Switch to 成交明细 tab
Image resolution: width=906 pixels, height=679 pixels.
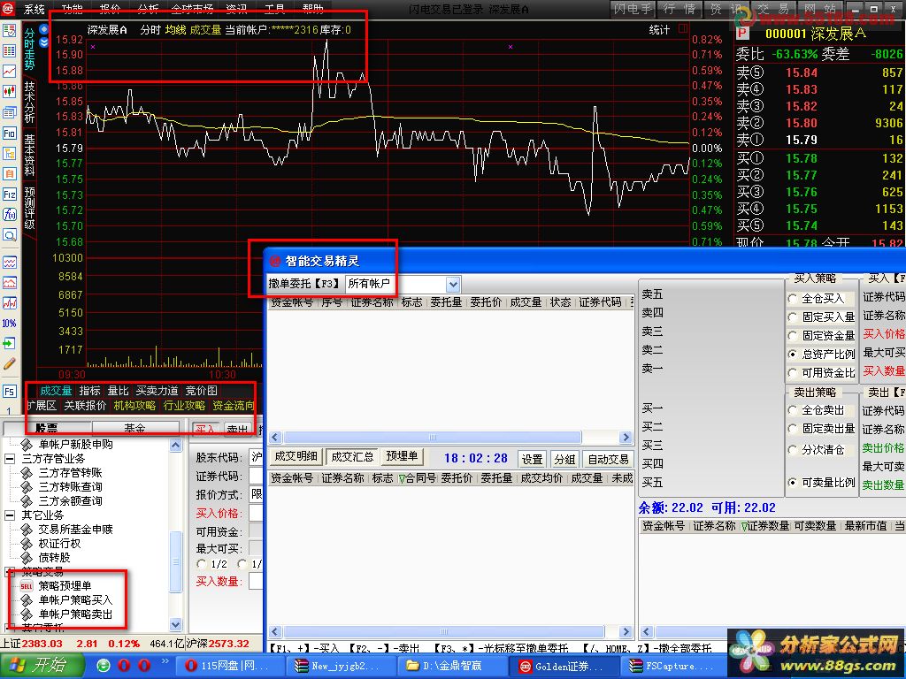tap(296, 457)
